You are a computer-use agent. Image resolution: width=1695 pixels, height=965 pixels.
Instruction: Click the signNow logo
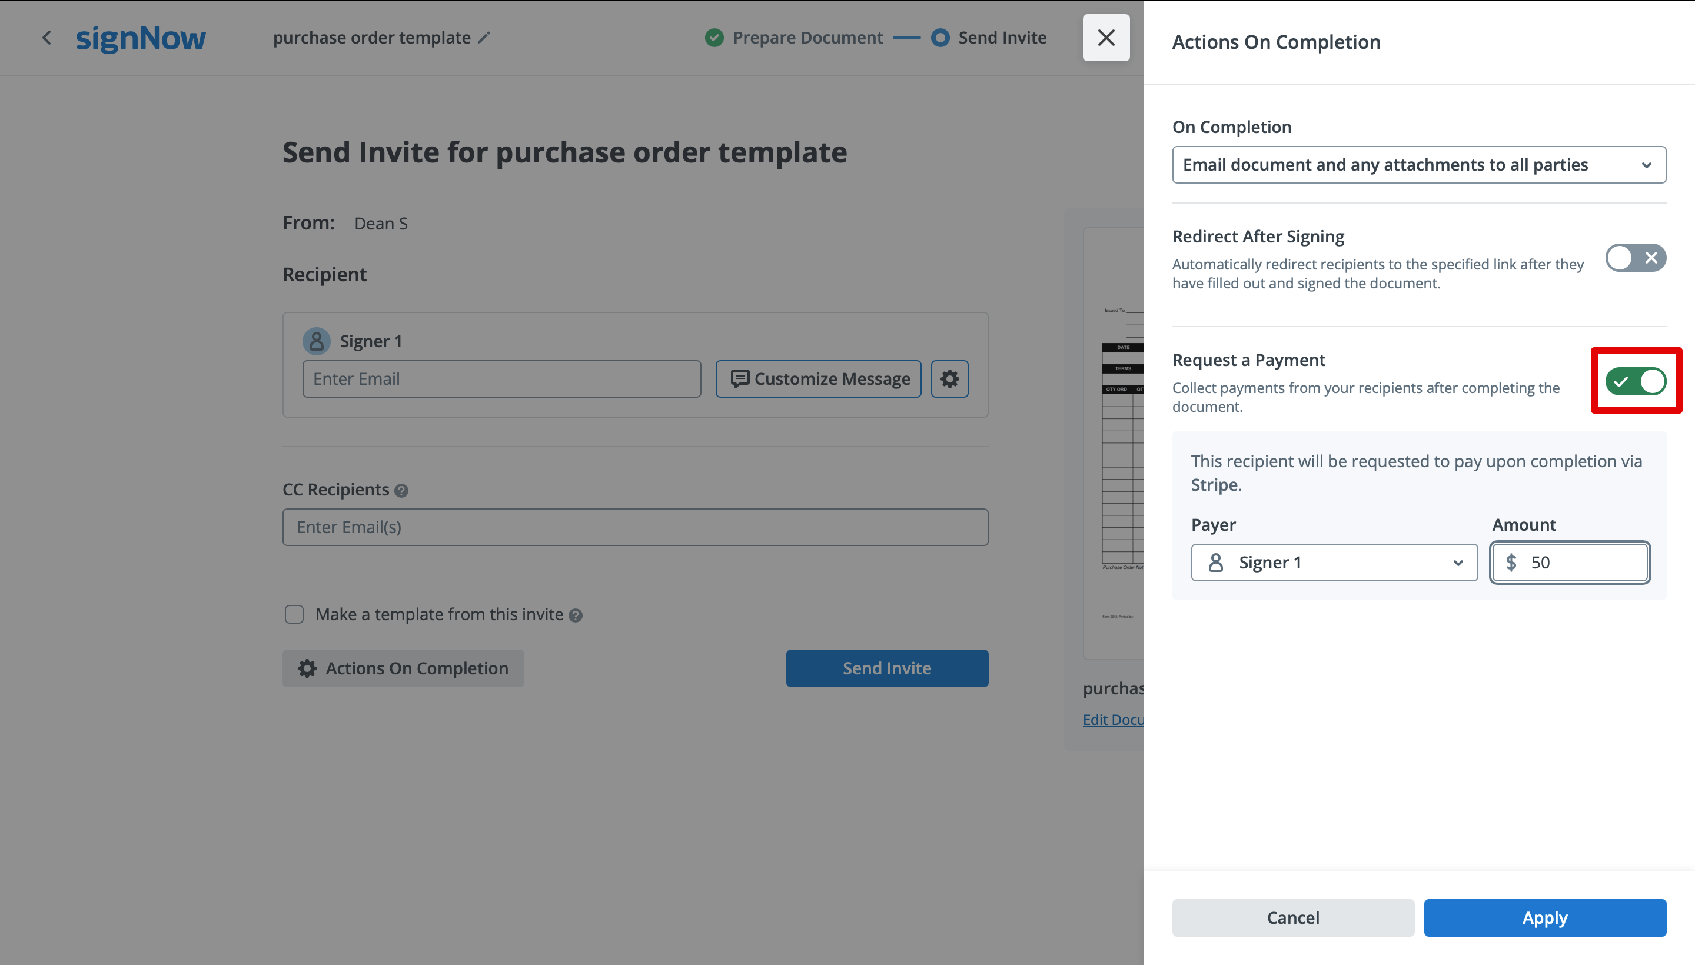(x=141, y=38)
